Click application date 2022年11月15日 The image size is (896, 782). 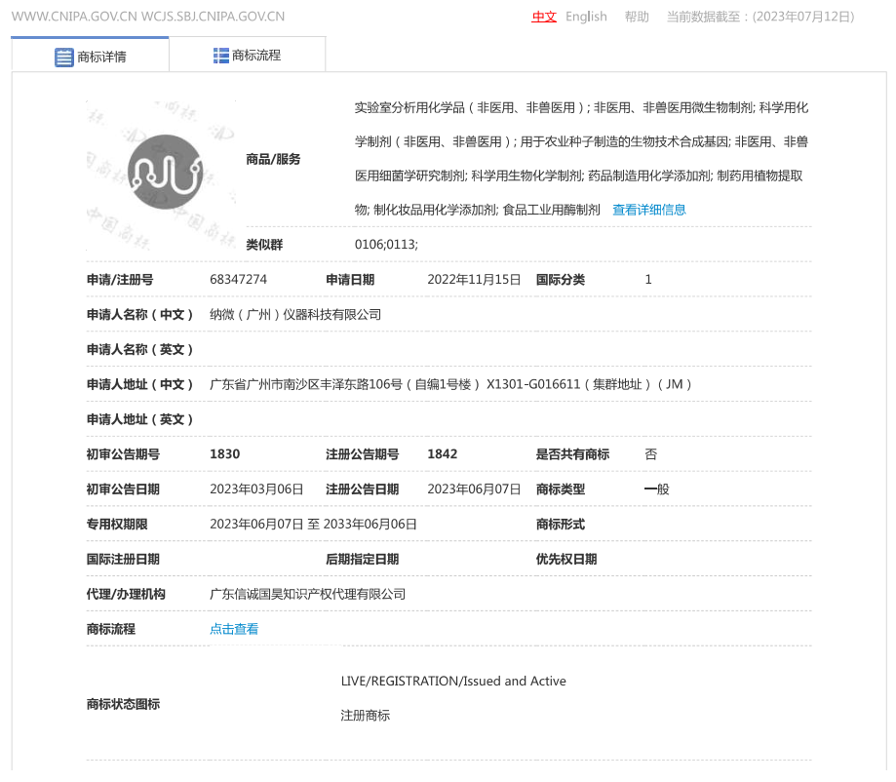[x=474, y=279]
